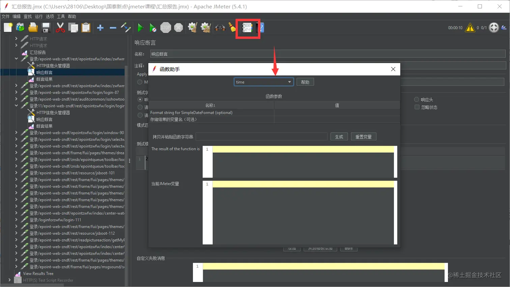
Task: Click the yellow warning triangle icon
Action: pos(470,28)
